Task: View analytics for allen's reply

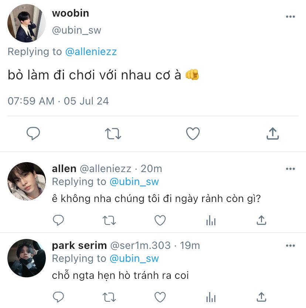Action: coord(211,220)
